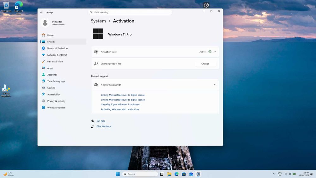Viewport: 316px width, 178px height.
Task: Click the Windows 11 Pro logo
Action: pyautogui.click(x=98, y=34)
